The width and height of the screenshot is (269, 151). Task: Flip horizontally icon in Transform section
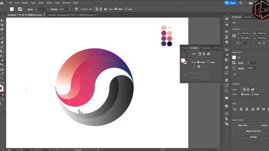(x=259, y=43)
